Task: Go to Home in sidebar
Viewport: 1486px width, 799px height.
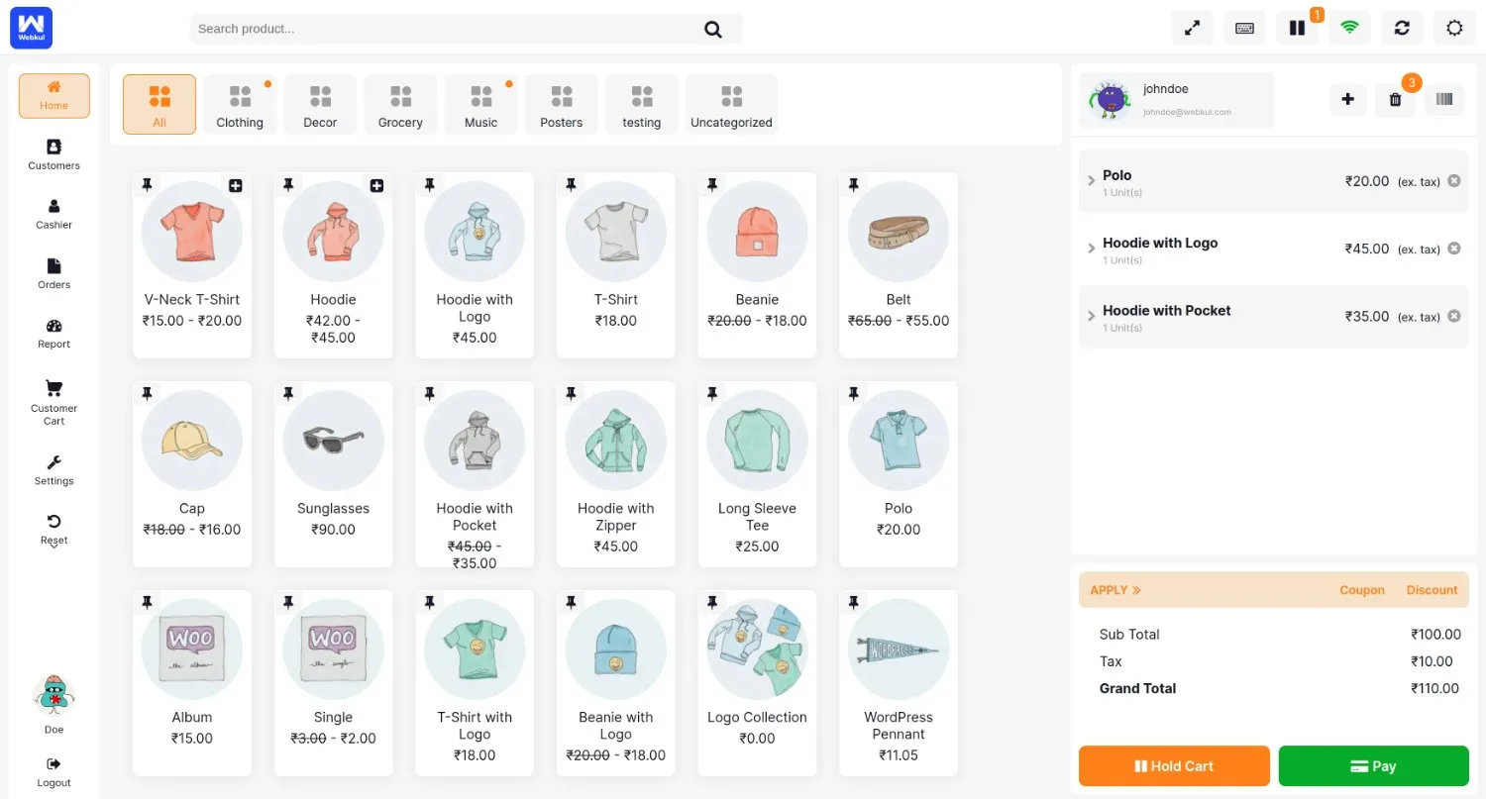Action: pyautogui.click(x=54, y=95)
